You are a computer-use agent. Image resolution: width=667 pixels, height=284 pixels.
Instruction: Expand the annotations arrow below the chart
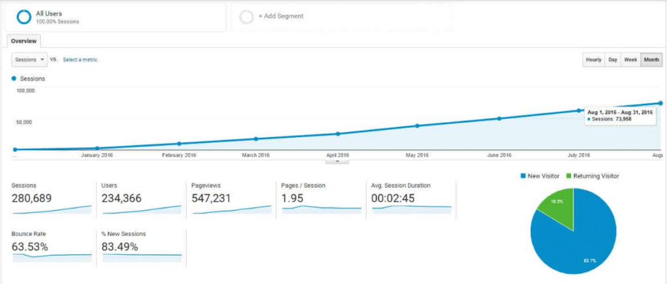coord(337,161)
